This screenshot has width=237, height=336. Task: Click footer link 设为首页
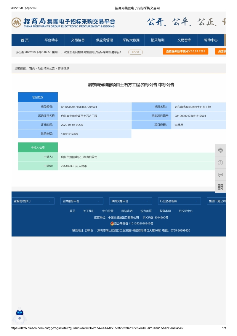pyautogui.click(x=146, y=211)
